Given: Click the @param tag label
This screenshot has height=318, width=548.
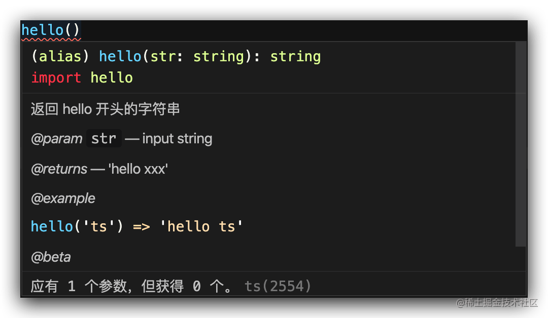Looking at the screenshot, I should (56, 139).
